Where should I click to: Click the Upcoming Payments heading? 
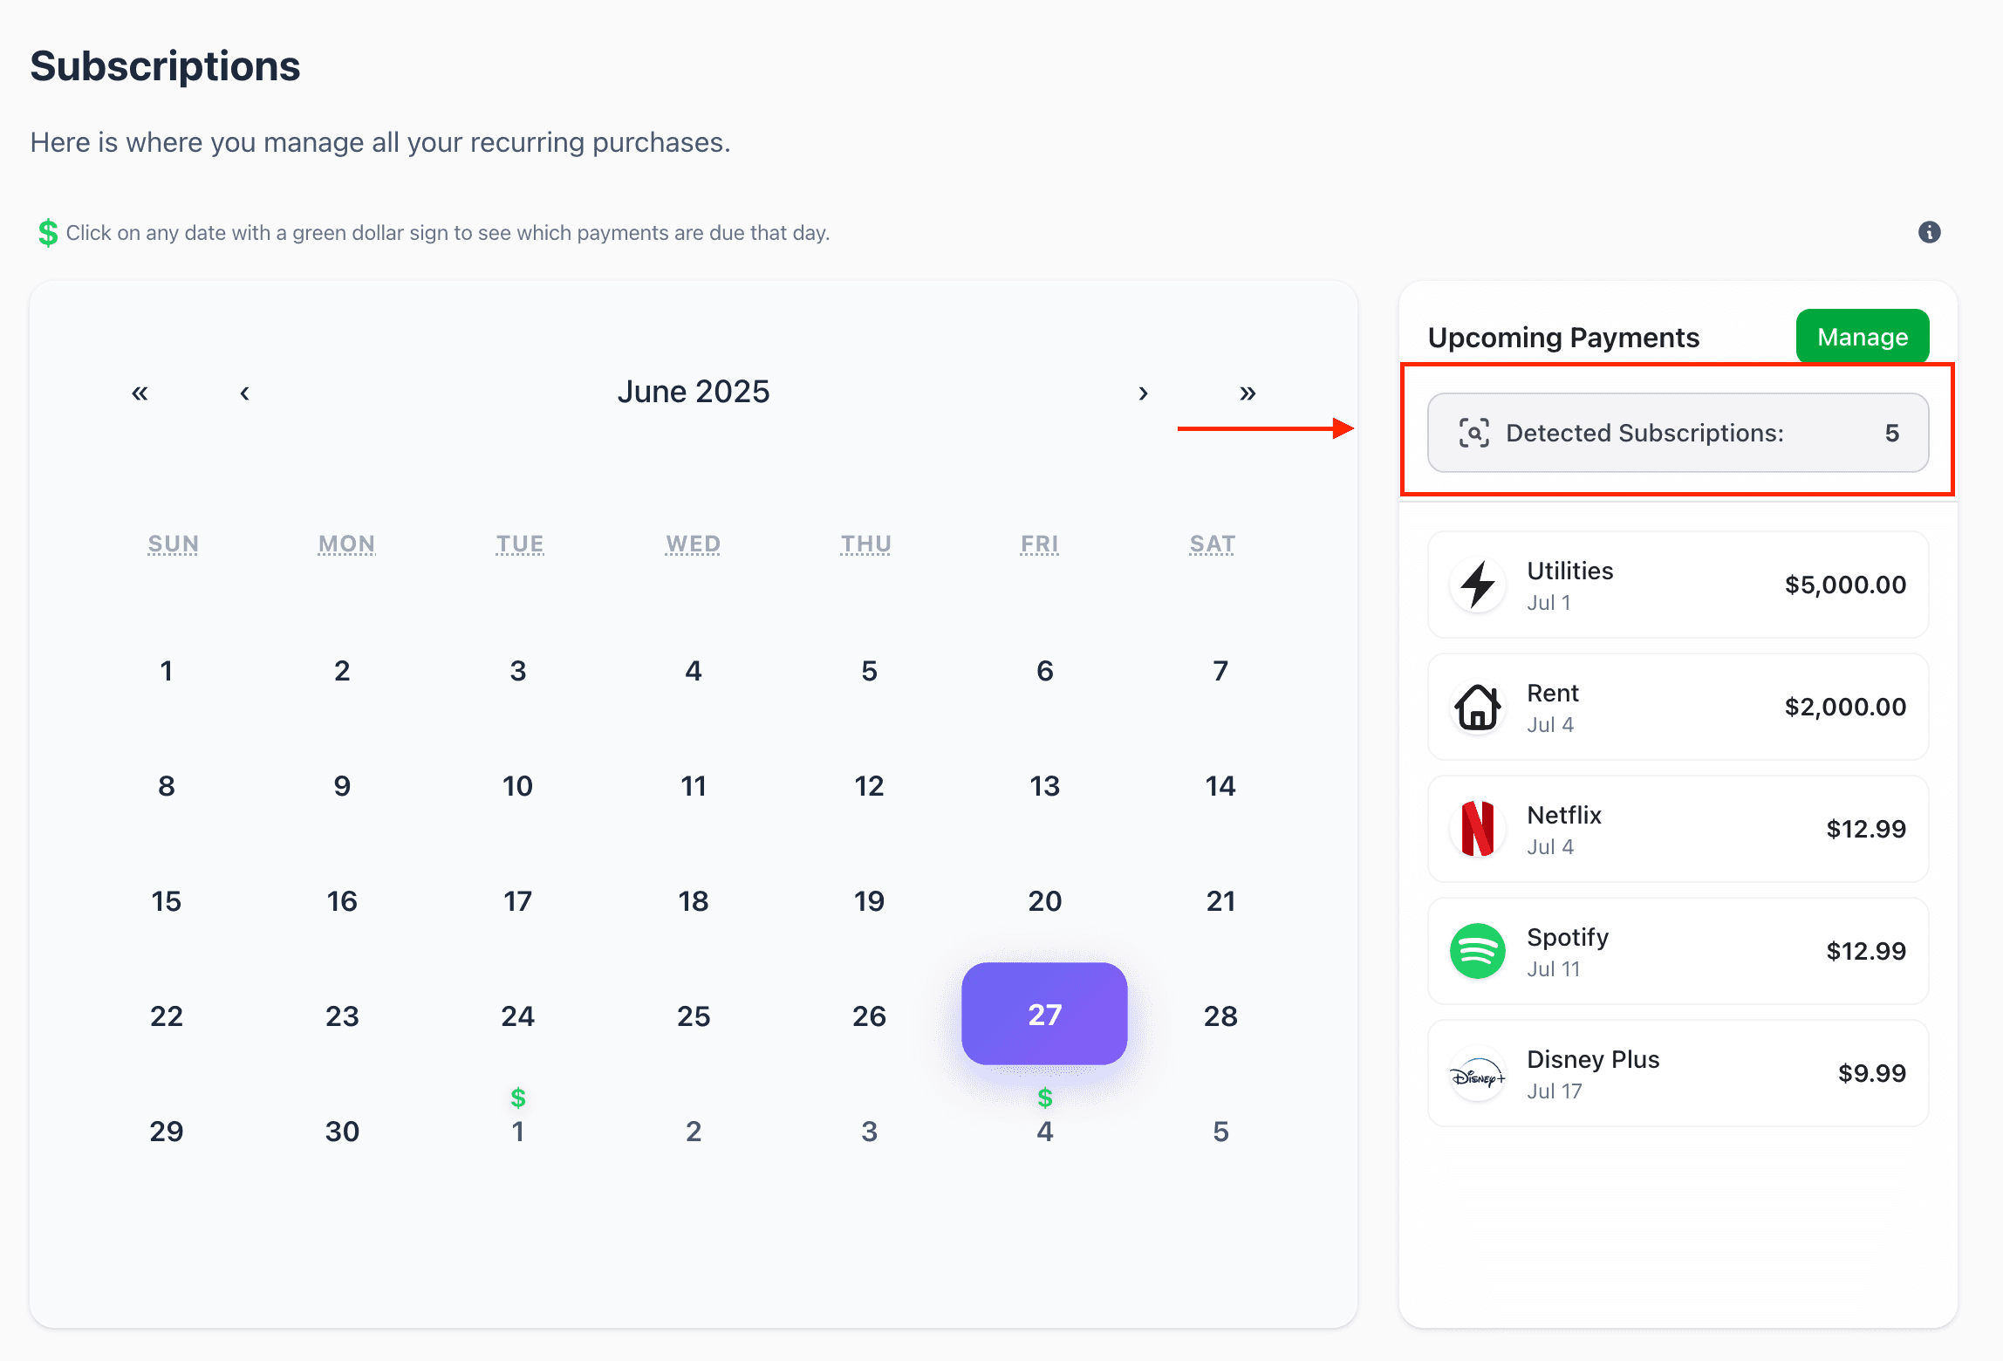(1563, 338)
